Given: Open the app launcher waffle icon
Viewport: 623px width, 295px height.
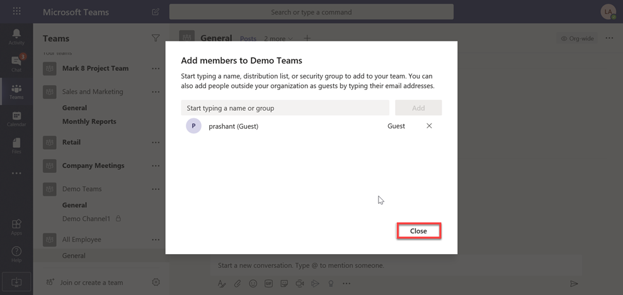Looking at the screenshot, I should (16, 11).
